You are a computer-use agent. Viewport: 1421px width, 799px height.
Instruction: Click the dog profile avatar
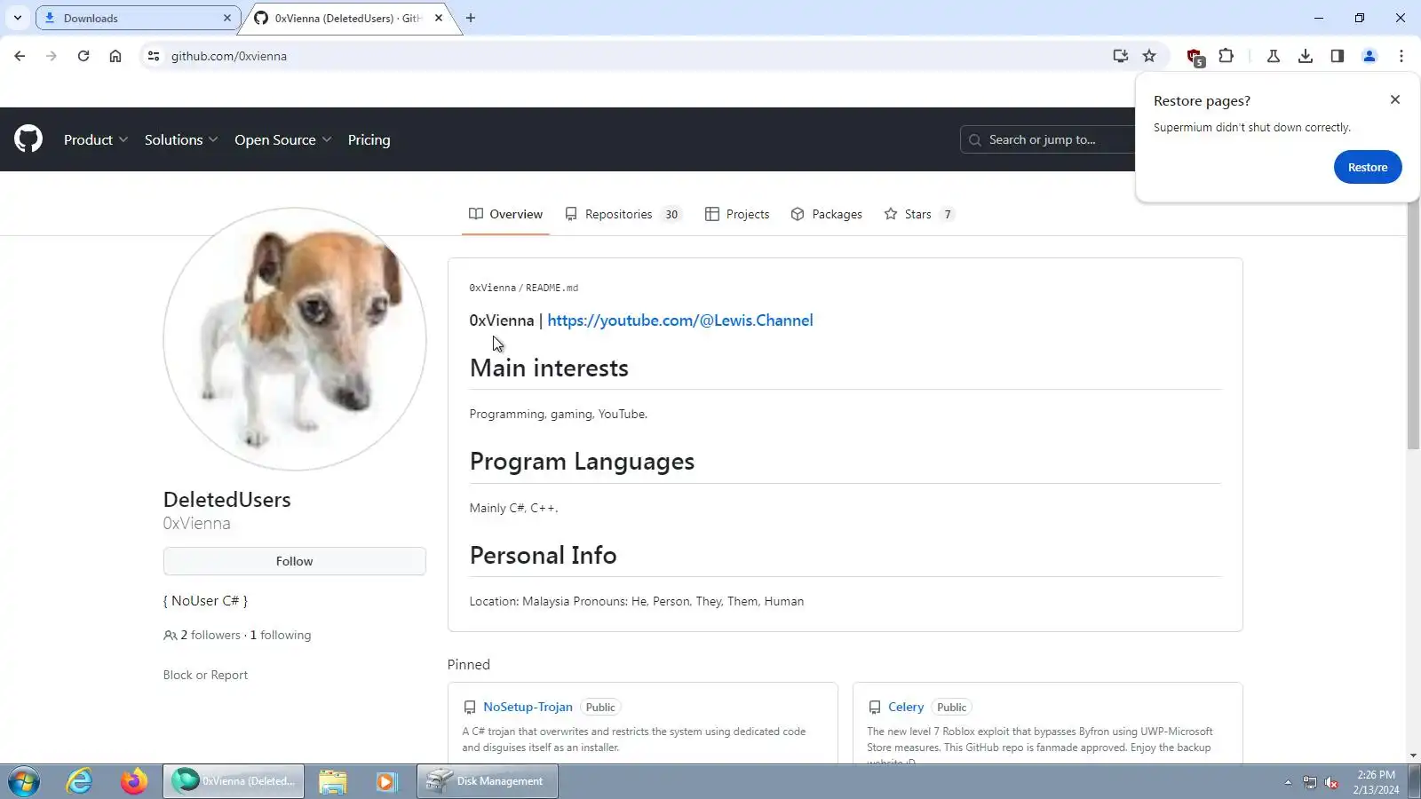pos(295,339)
